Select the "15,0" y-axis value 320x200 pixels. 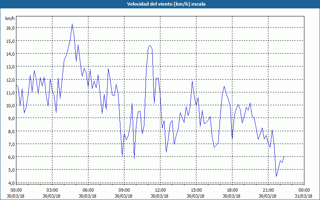tap(10, 41)
